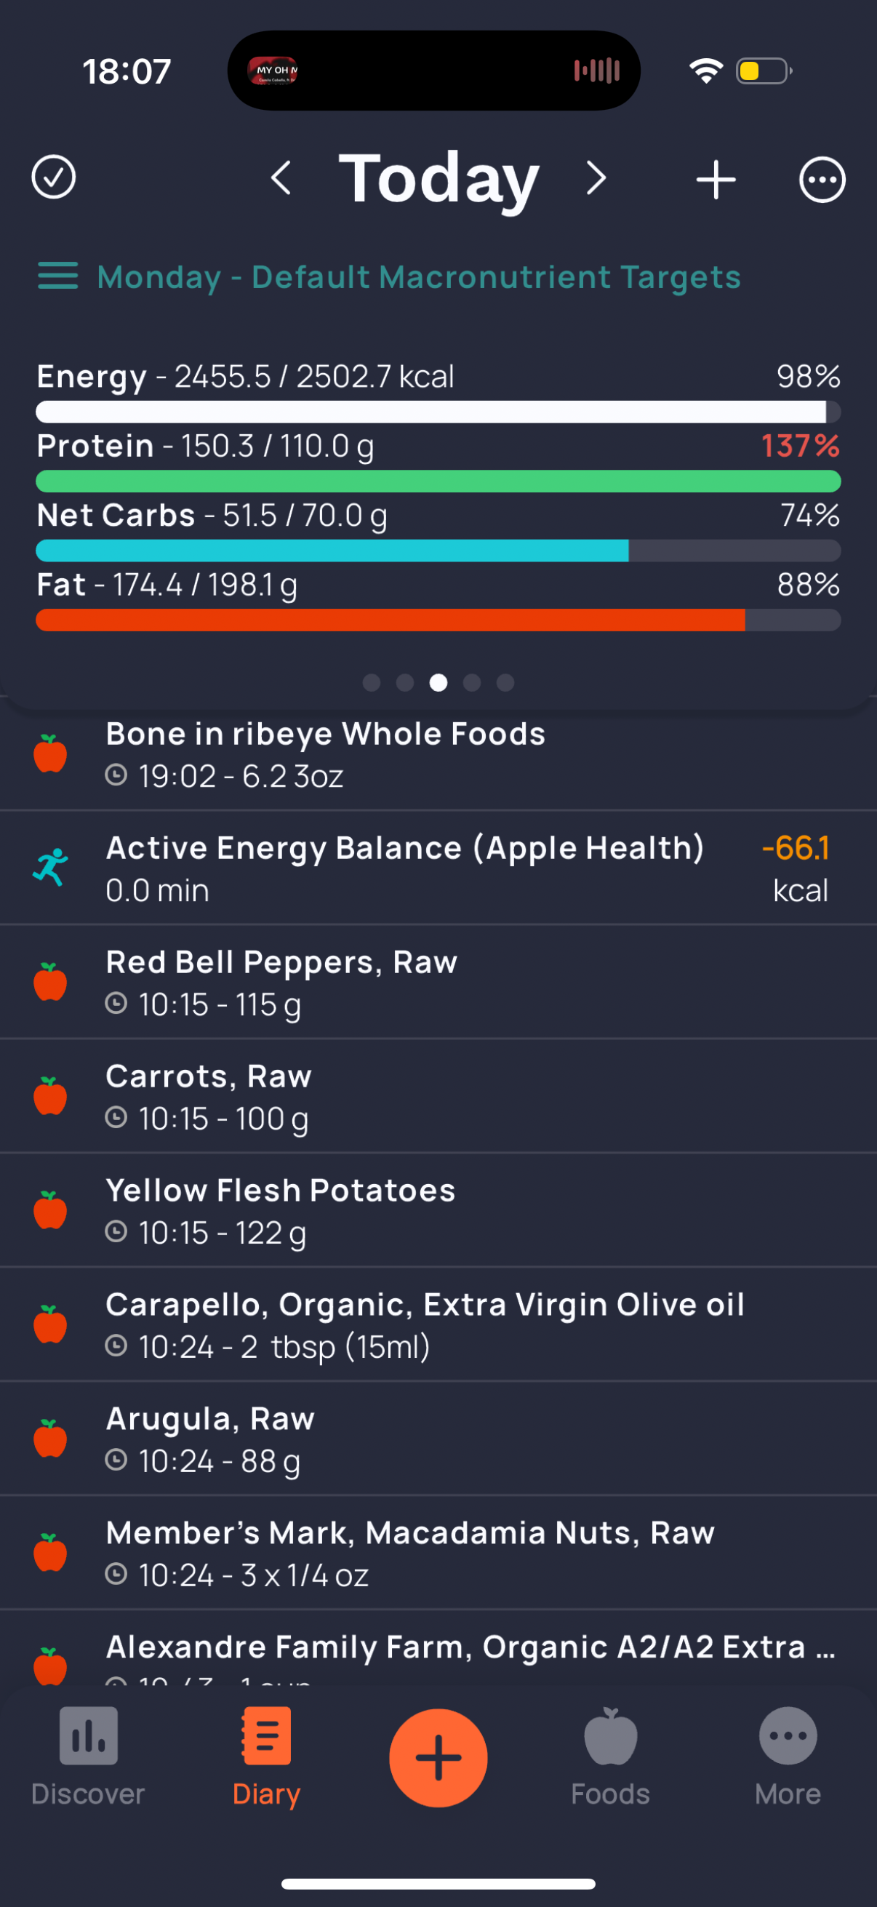Tap the Fat progress bar

pos(438,620)
